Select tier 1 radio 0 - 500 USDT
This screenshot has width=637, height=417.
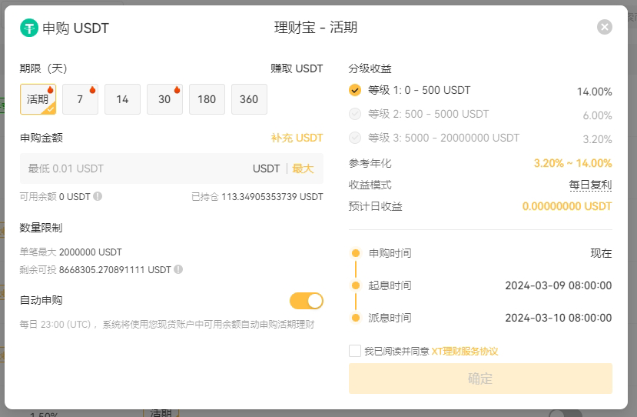tap(355, 90)
